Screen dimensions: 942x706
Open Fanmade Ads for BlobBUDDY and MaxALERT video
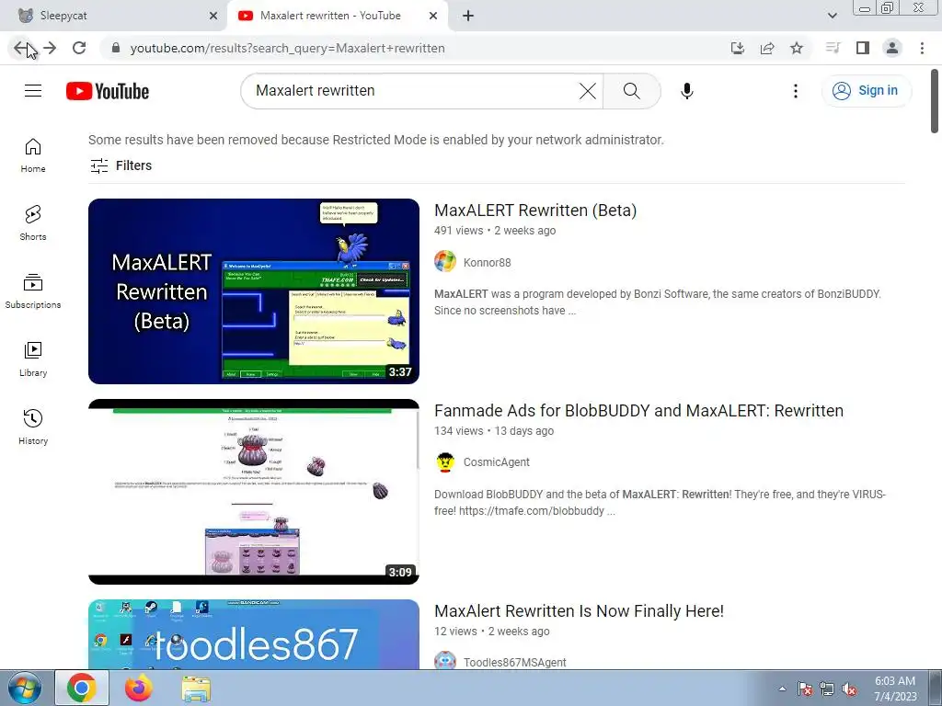pyautogui.click(x=638, y=411)
